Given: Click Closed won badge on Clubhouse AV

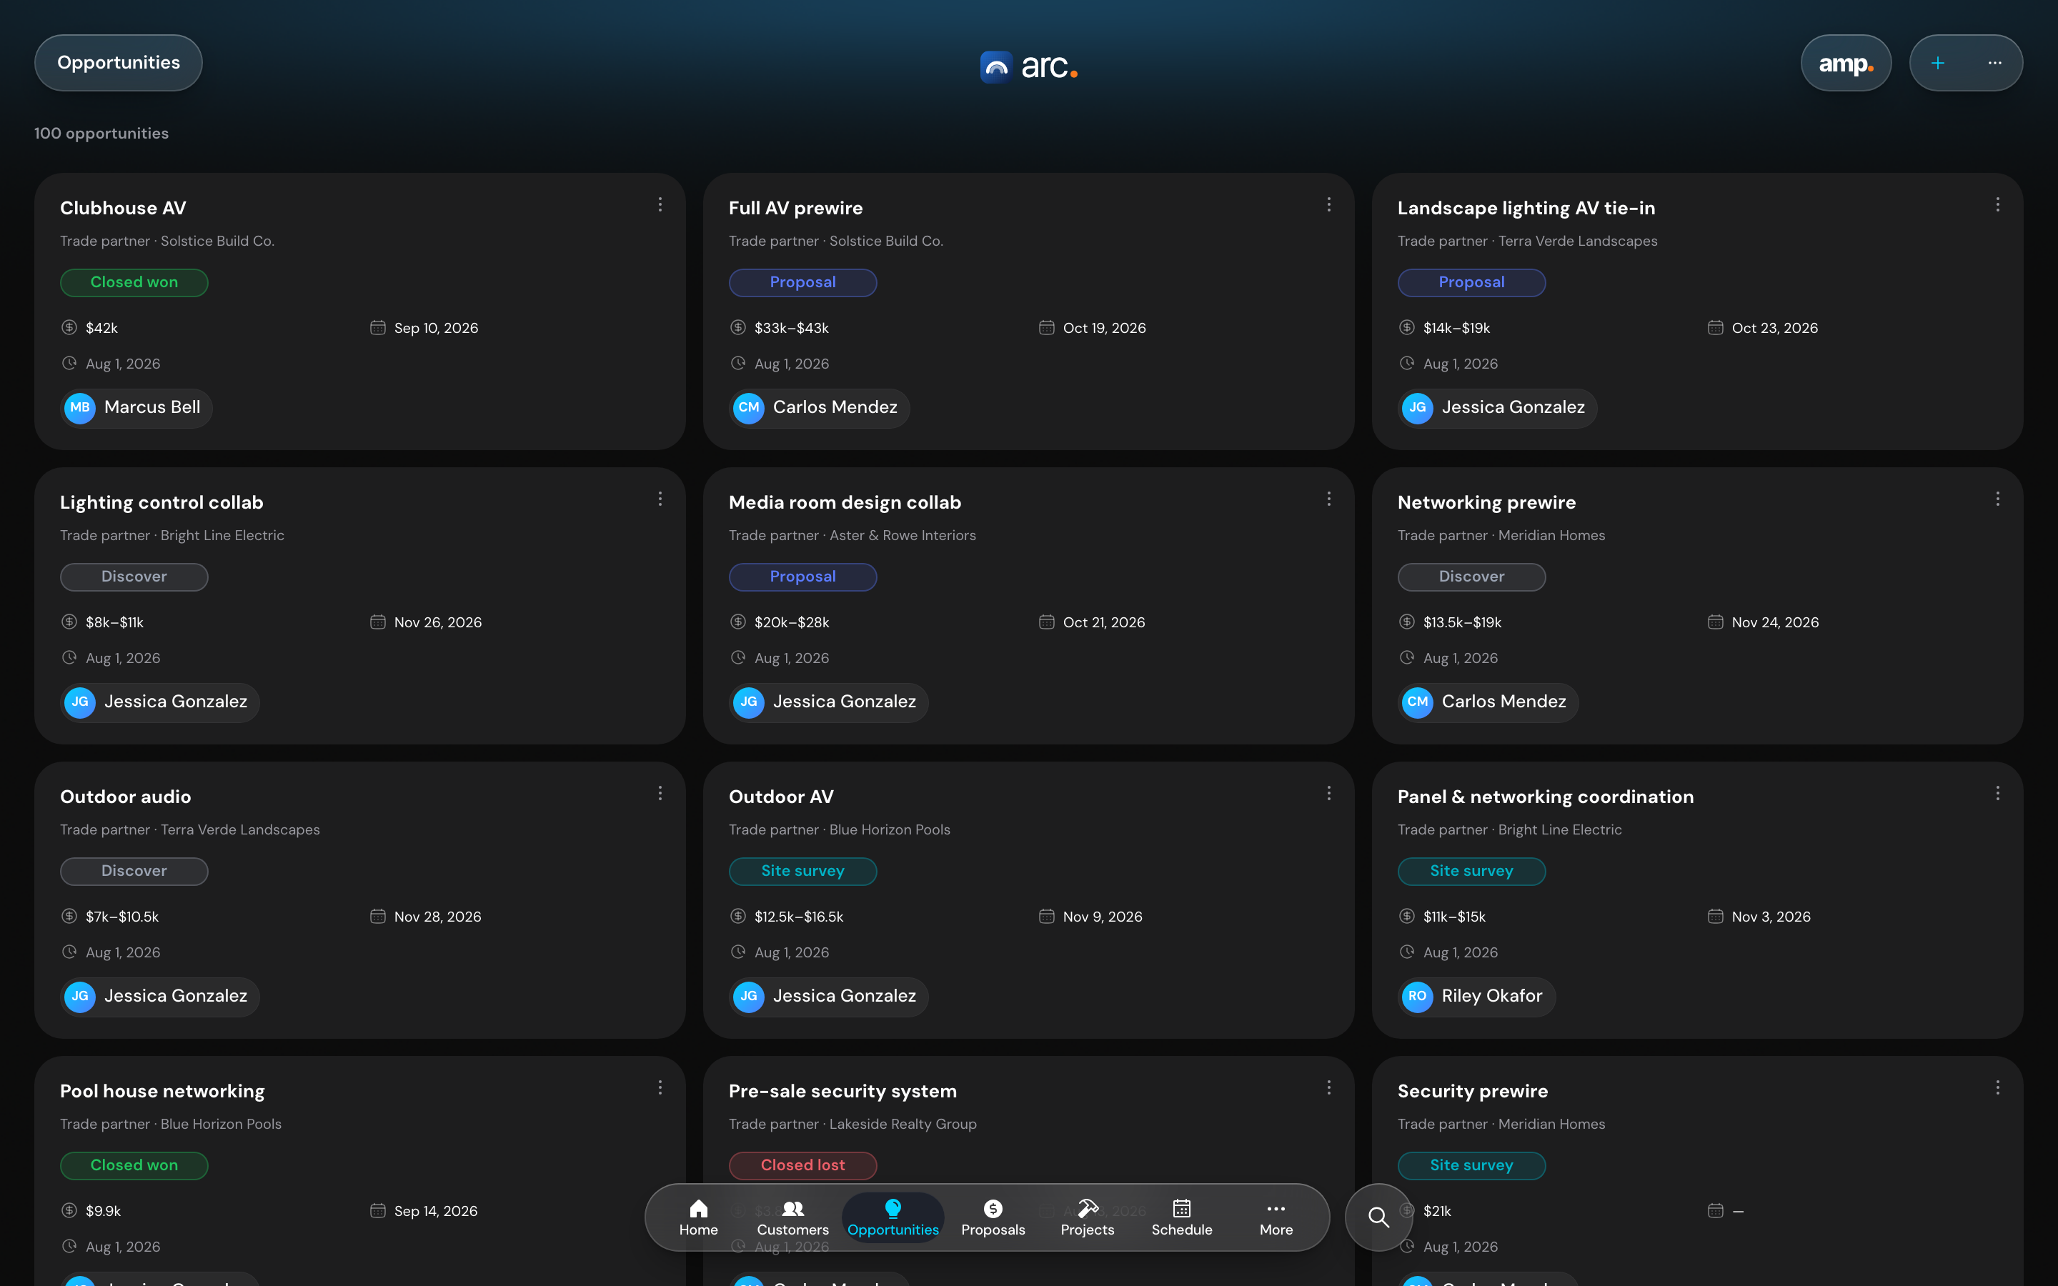Looking at the screenshot, I should coord(134,282).
